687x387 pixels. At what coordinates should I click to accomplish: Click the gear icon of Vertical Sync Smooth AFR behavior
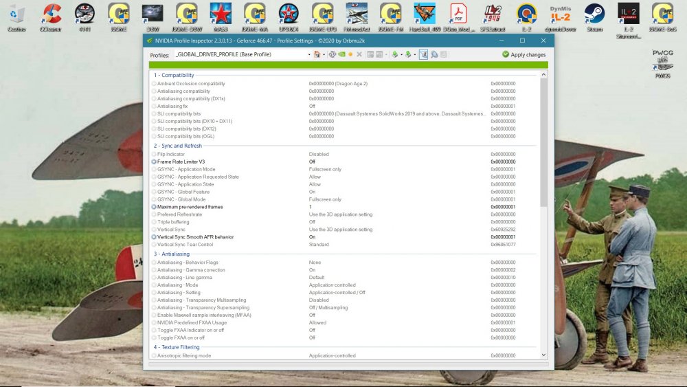154,237
